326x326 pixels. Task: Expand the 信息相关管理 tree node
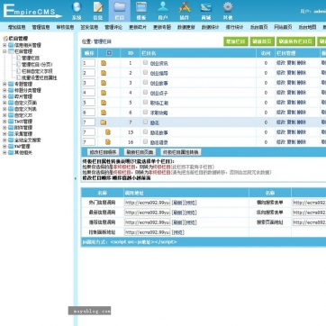(5, 45)
